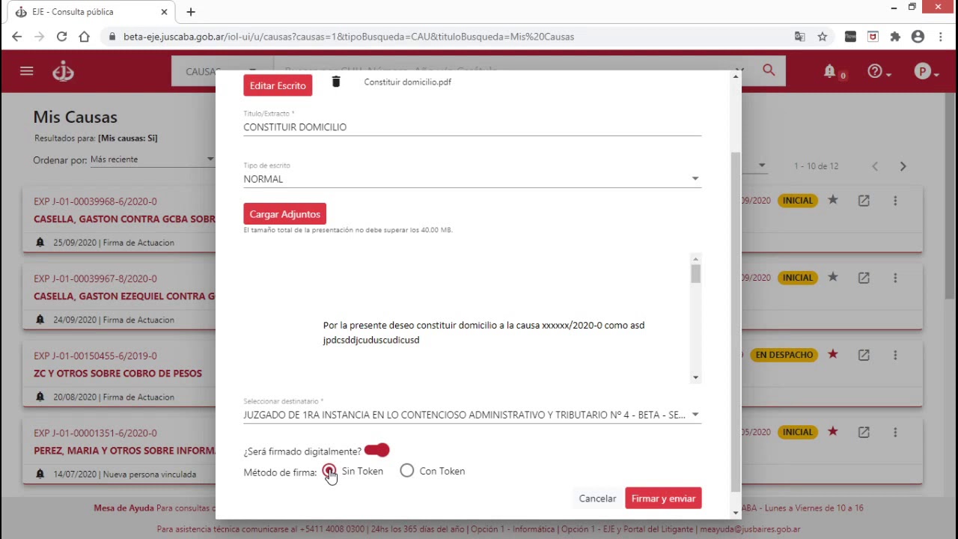Toggle the digital signature switch
The height and width of the screenshot is (539, 958).
pos(377,450)
